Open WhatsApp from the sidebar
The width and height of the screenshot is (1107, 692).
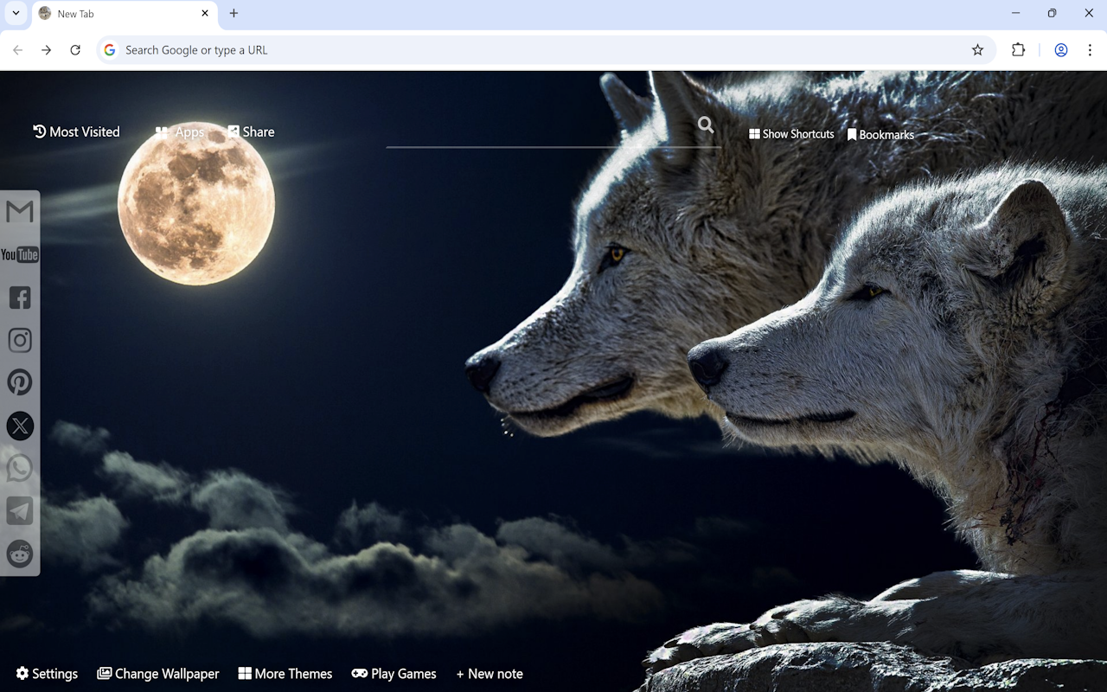click(x=19, y=467)
